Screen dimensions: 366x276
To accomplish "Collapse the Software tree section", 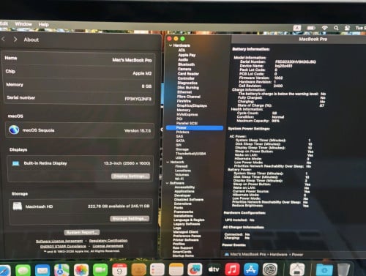I will point(168,183).
